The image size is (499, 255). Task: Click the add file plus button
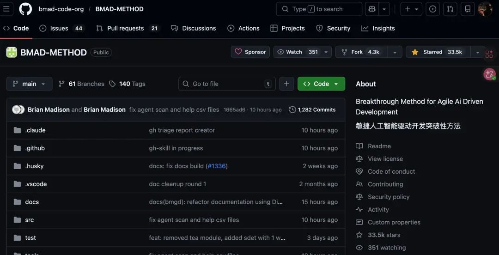(x=286, y=84)
